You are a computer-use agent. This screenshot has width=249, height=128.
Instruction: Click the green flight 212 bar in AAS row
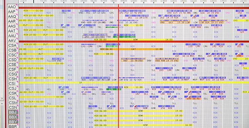click(x=112, y=27)
